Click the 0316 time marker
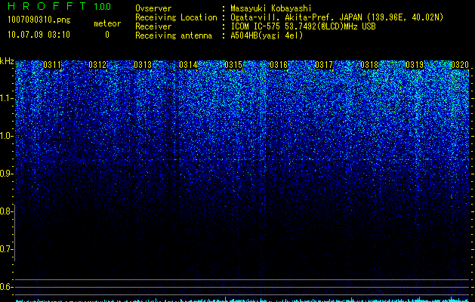Image resolution: width=475 pixels, height=302 pixels. (x=279, y=65)
